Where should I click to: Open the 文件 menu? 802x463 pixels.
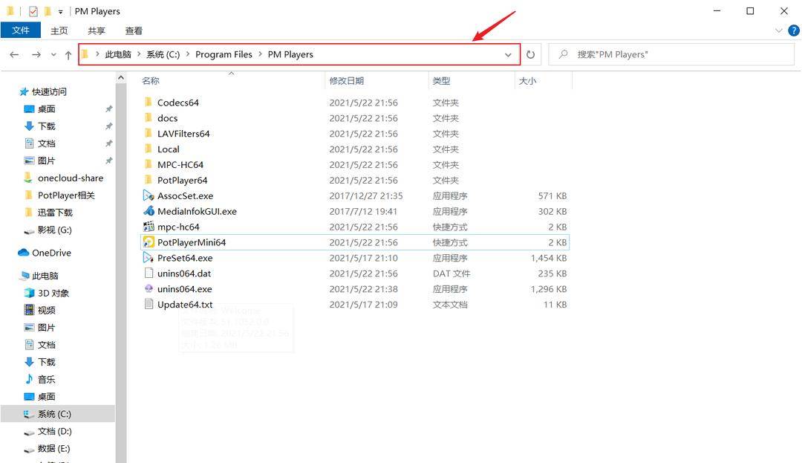click(21, 30)
